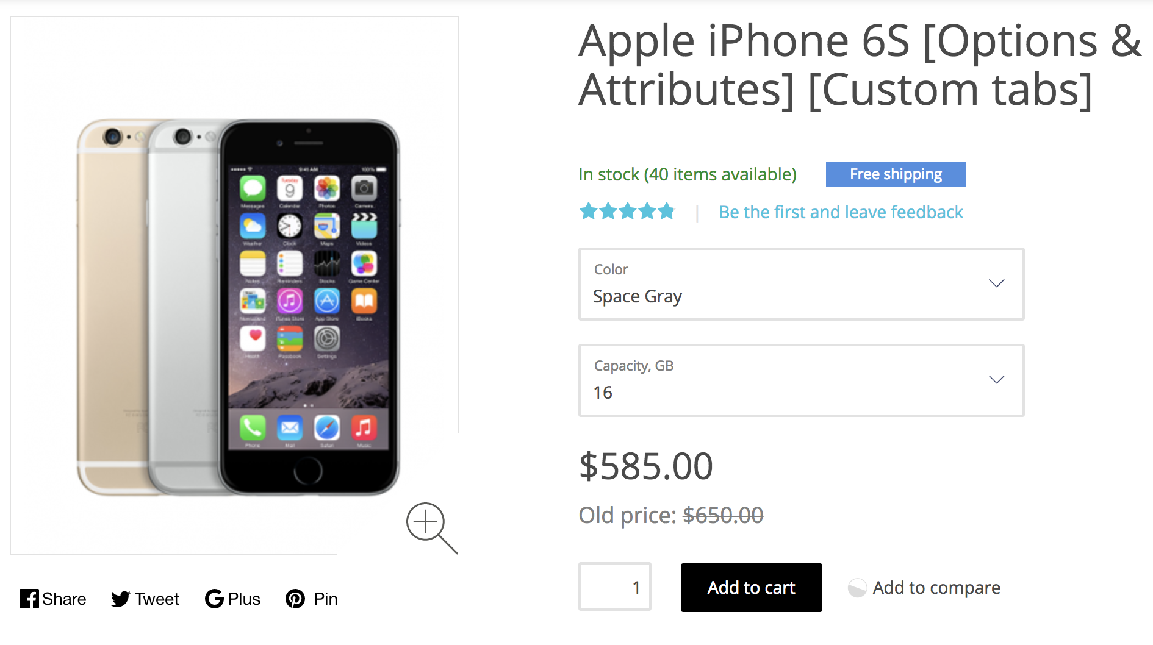Click the five-star rating icons

pyautogui.click(x=627, y=212)
